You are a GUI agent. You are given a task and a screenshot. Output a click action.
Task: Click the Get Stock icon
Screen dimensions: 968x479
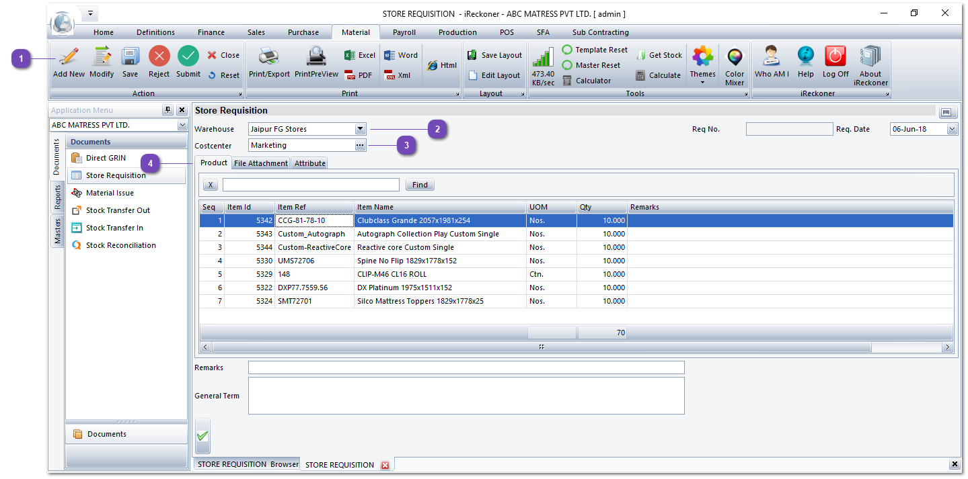click(x=659, y=54)
